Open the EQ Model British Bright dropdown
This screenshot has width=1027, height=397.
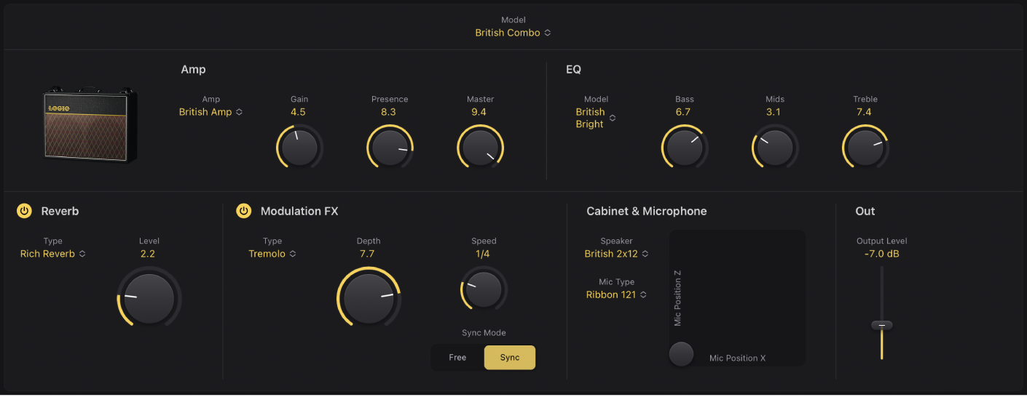tap(596, 118)
